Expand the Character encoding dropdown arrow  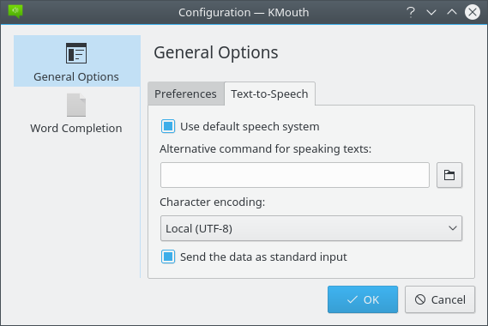(x=453, y=228)
